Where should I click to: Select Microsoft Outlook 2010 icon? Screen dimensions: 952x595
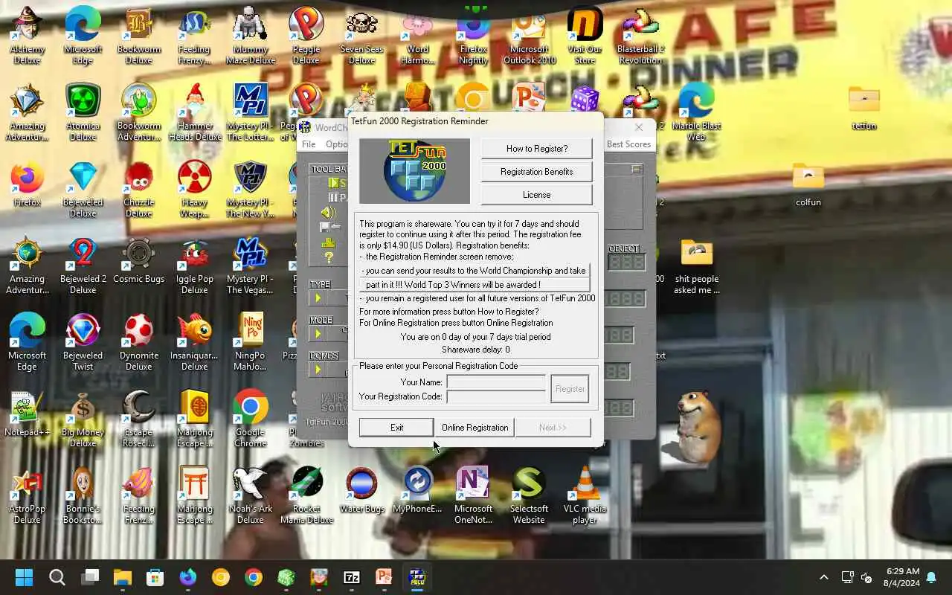point(529,36)
